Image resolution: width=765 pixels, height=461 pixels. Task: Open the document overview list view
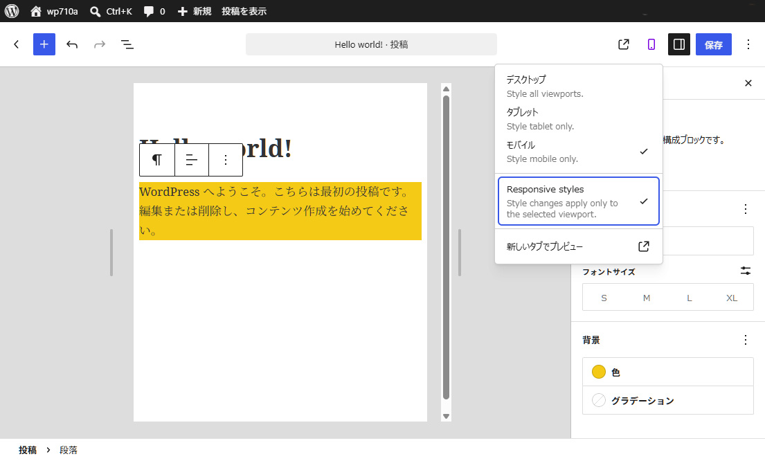click(x=127, y=44)
